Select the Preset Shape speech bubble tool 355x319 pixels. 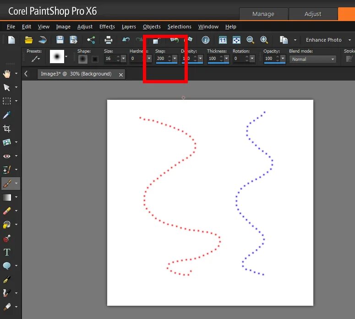tap(6, 265)
